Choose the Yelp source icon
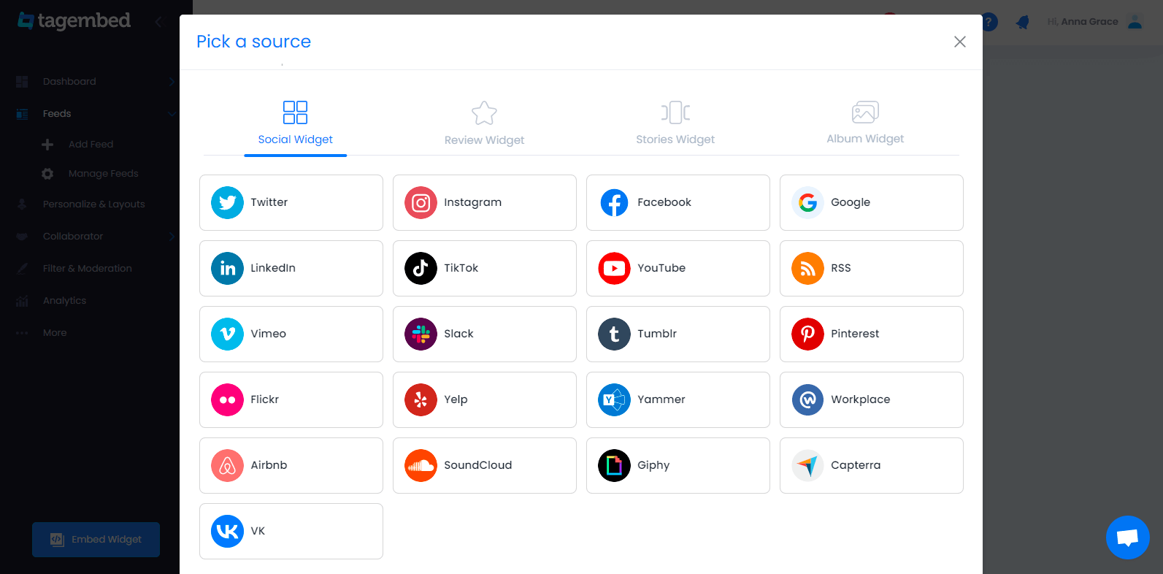 [x=421, y=399]
